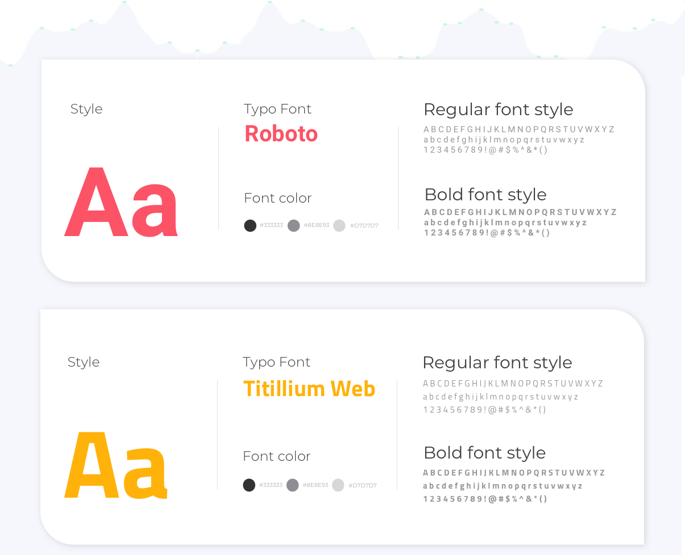Image resolution: width=685 pixels, height=555 pixels.
Task: Click #333333 hex label in Roboto card
Action: point(272,225)
